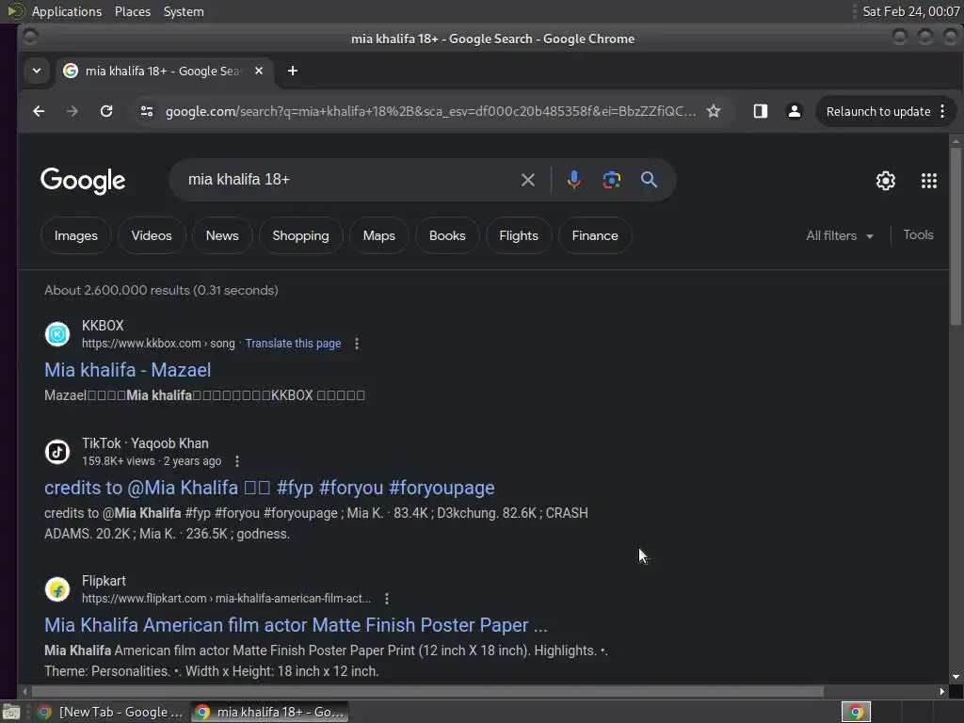Open the Google apps grid

(x=929, y=181)
